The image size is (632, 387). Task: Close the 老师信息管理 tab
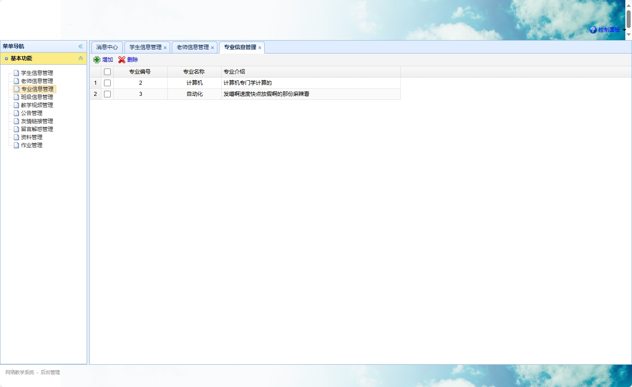(x=212, y=48)
